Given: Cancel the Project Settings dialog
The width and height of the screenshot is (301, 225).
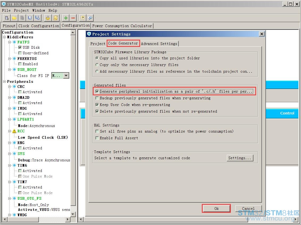Looking at the screenshot, I should (248, 208).
